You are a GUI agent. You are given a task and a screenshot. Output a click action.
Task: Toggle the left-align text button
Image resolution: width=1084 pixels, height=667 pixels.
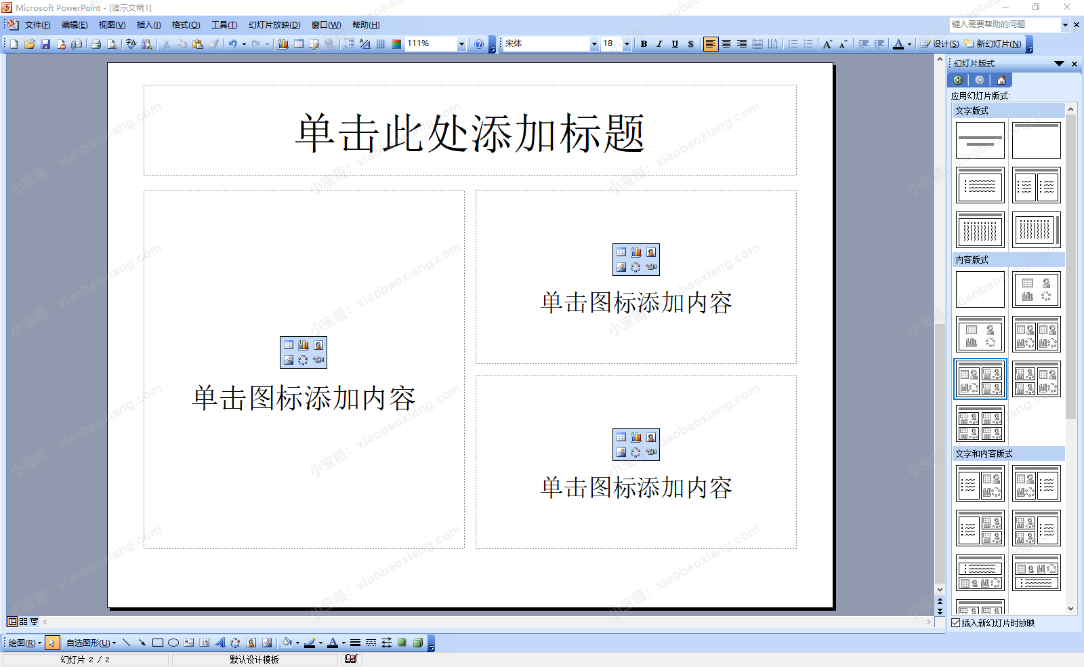710,44
